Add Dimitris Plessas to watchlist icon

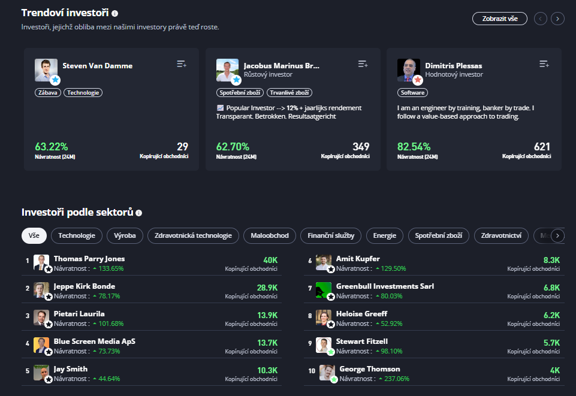pos(544,64)
